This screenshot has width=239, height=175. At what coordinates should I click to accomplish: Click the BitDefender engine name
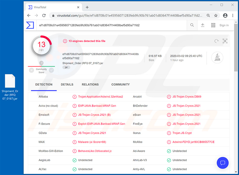[x=140, y=106]
